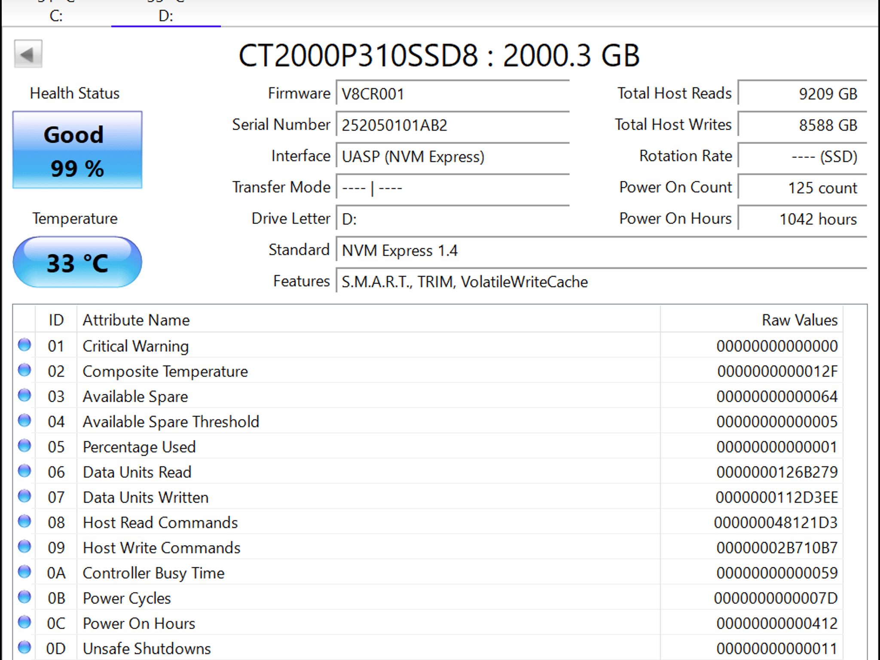Click the status dot for Data Units Read

click(24, 471)
